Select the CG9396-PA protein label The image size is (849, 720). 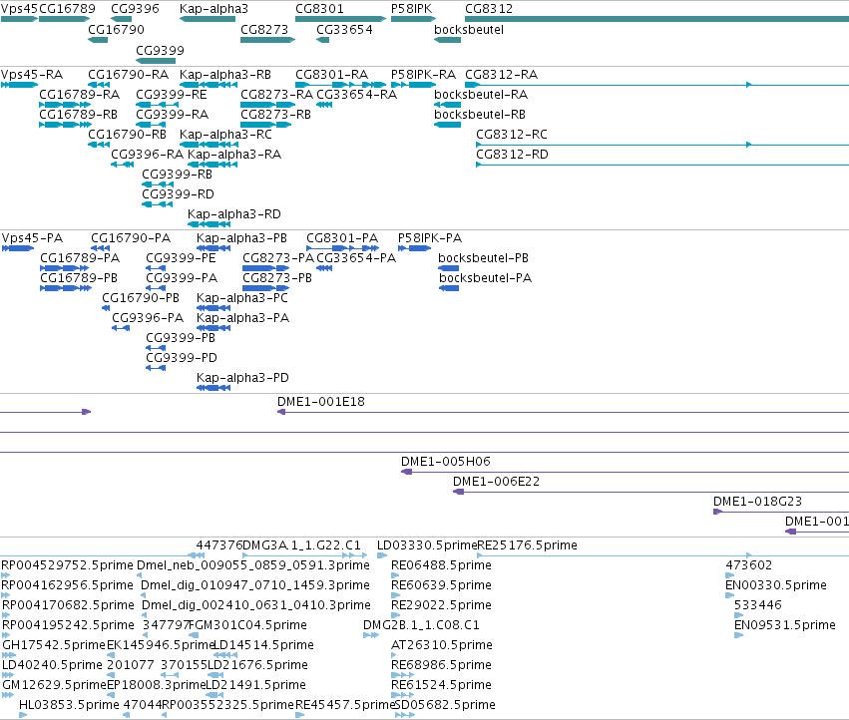[148, 318]
